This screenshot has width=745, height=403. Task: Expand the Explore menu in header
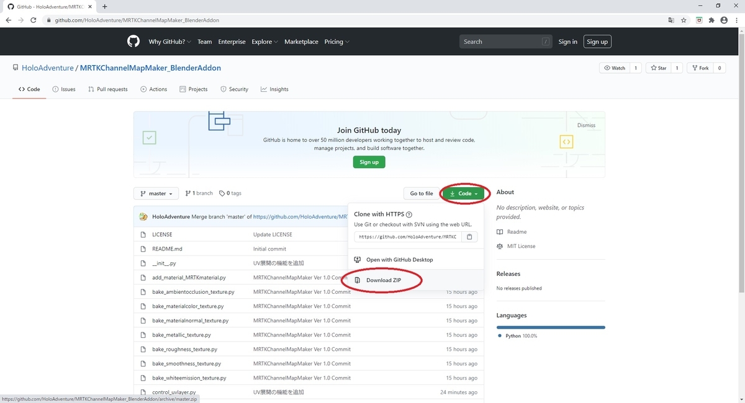(x=264, y=42)
